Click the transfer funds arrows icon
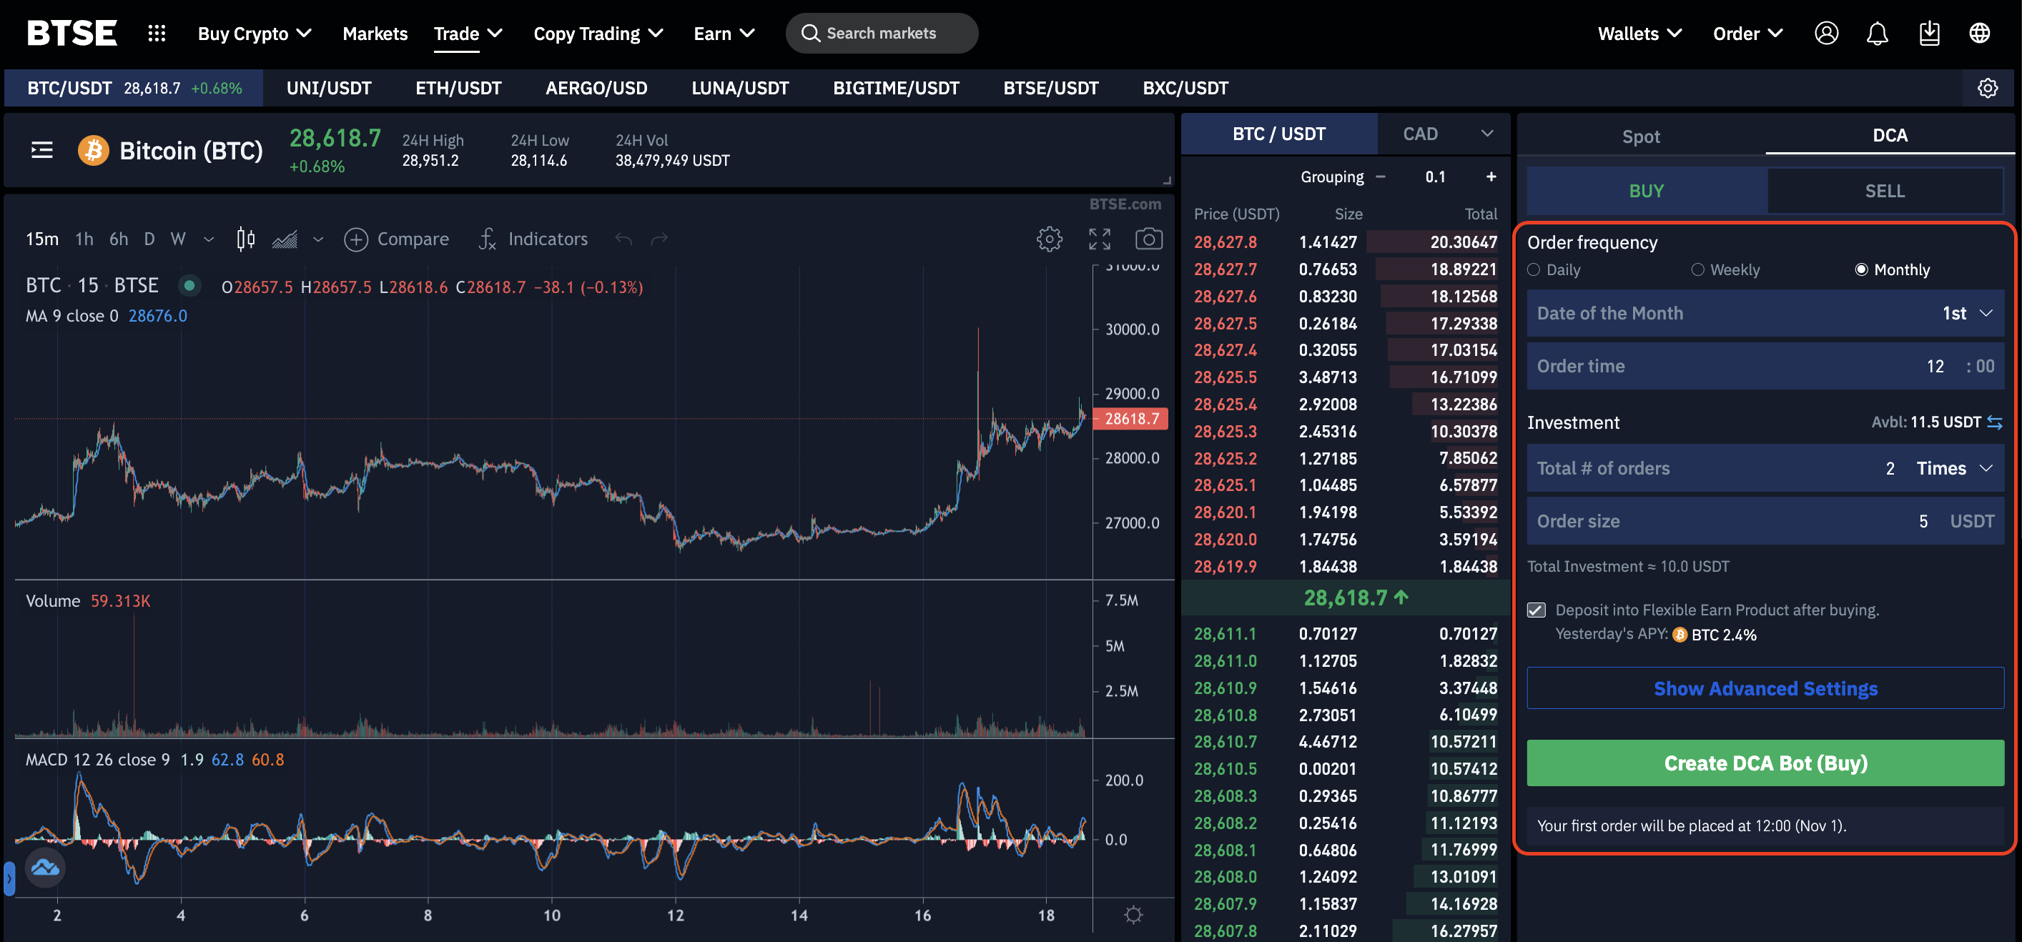 (1995, 422)
